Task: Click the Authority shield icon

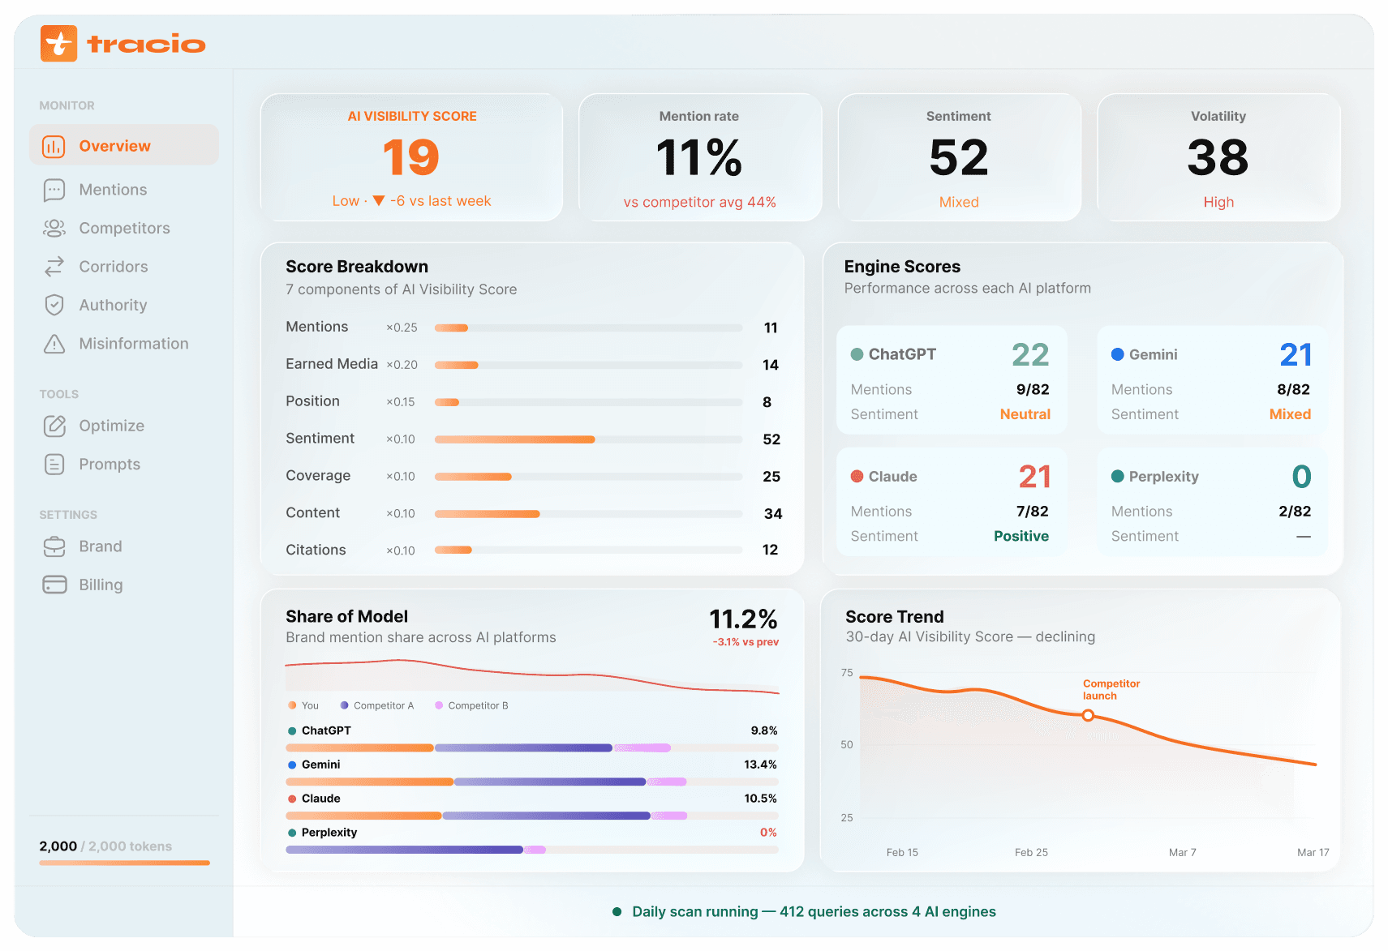Action: [x=54, y=305]
